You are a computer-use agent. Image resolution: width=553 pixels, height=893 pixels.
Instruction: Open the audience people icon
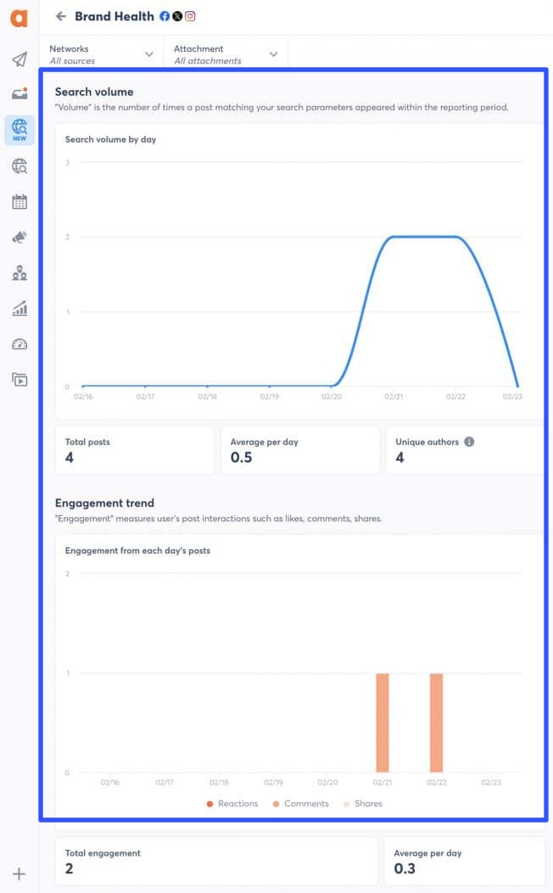[x=19, y=273]
